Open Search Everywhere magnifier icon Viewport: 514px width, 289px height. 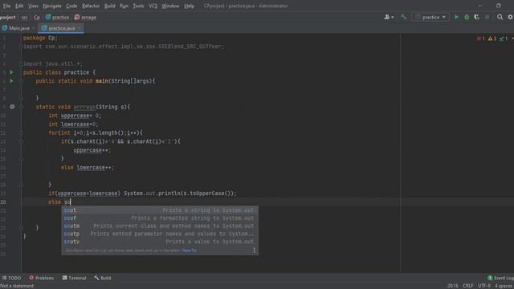point(500,17)
